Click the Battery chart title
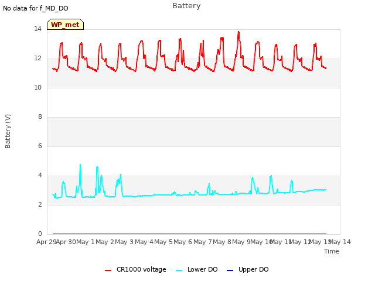The height and width of the screenshot is (281, 375). [x=186, y=6]
